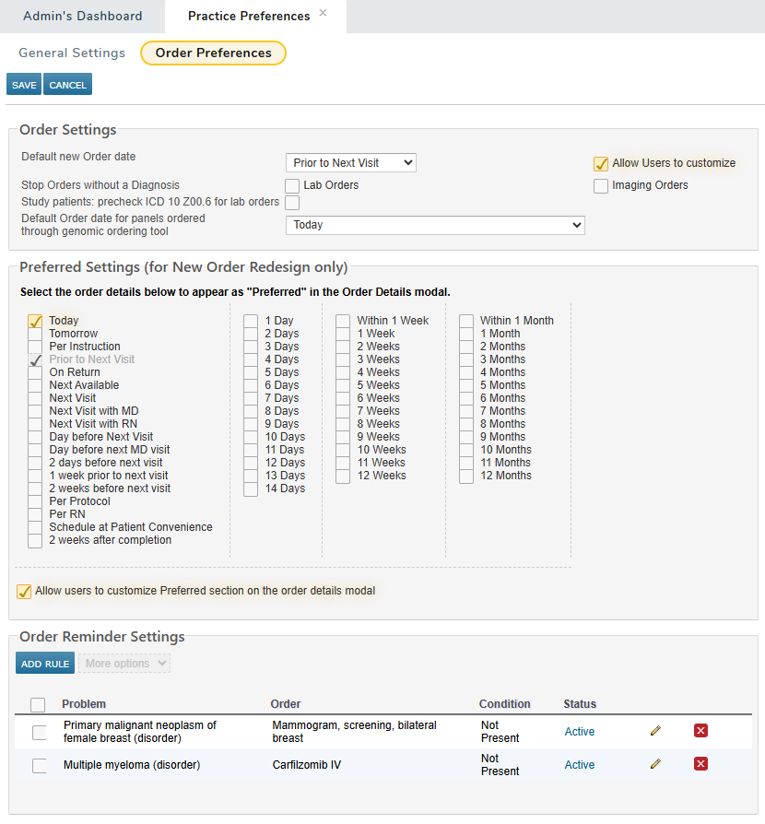This screenshot has height=824, width=765.
Task: Open the More options dropdown
Action: 124,663
